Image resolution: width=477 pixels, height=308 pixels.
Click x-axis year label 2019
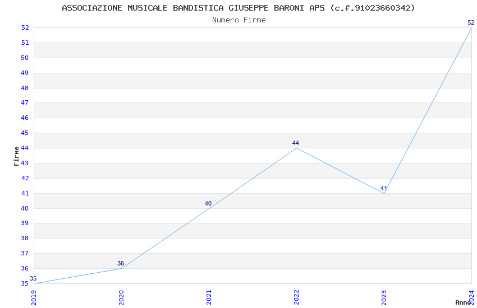(x=34, y=297)
